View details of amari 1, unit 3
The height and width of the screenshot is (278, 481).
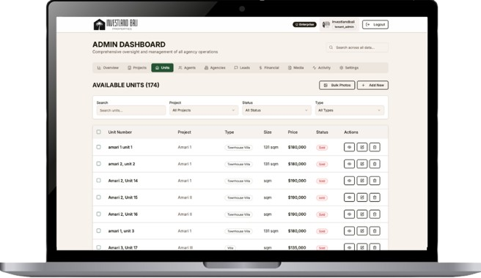[349, 231]
